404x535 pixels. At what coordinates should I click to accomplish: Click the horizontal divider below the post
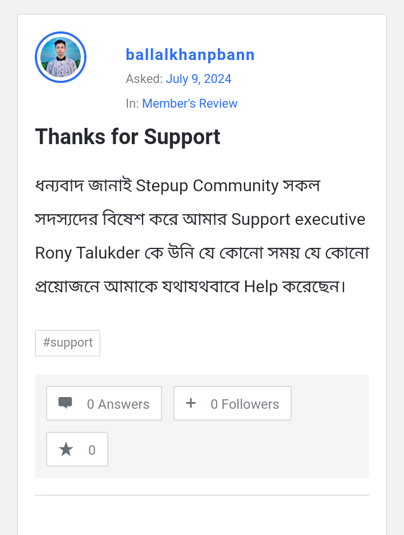[x=202, y=495]
